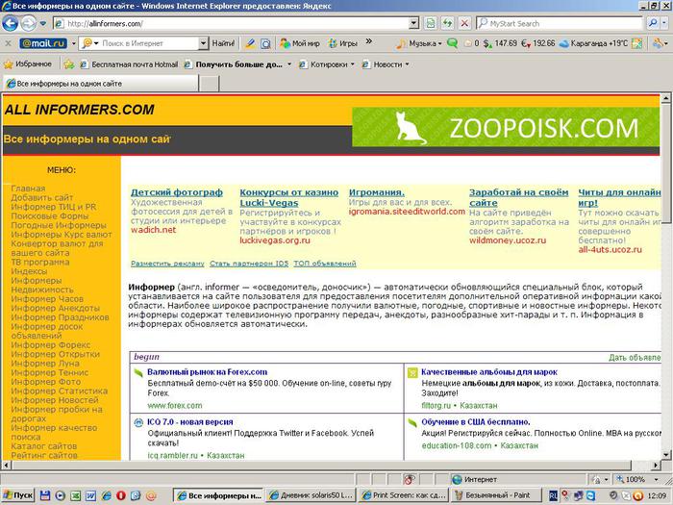The width and height of the screenshot is (673, 505).
Task: Go back with the browser Back arrow
Action: (10, 23)
